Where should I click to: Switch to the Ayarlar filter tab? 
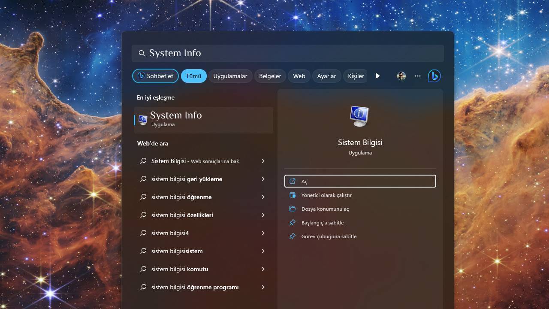click(x=326, y=76)
